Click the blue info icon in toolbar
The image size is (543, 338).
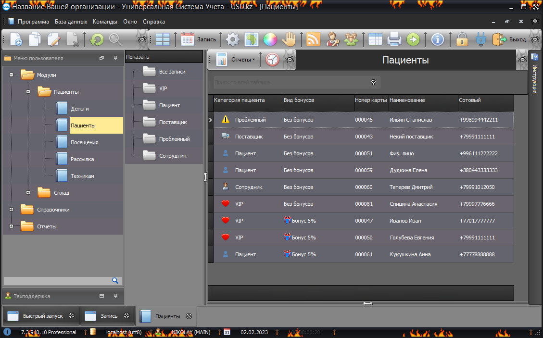point(437,39)
